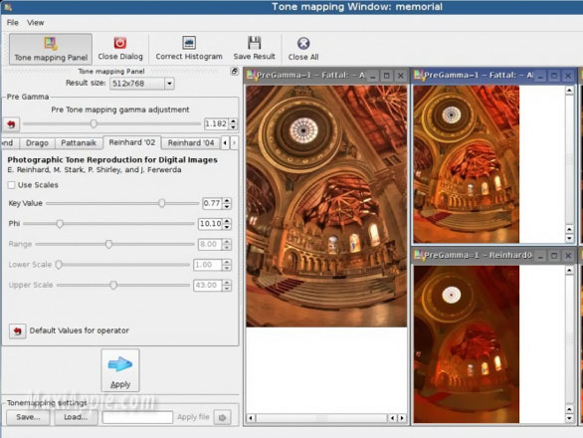Screen dimensions: 583x438
Task: Decrease Phi value with spinner down arrow
Action: [x=227, y=227]
